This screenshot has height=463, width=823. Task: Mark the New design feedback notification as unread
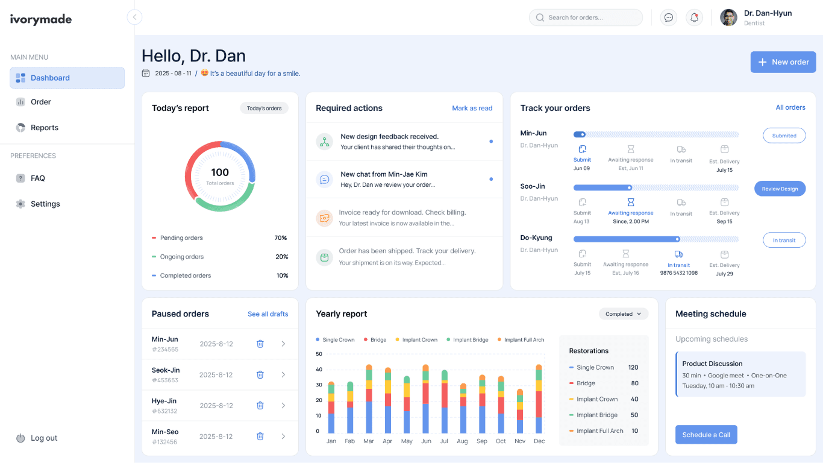(x=491, y=142)
